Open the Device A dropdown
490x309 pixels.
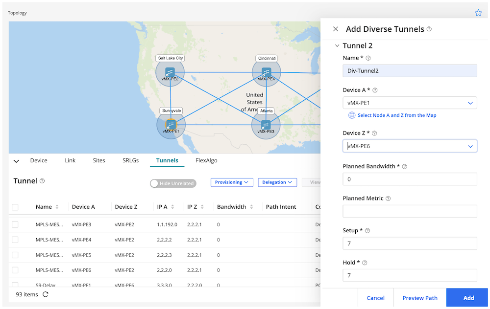tap(410, 103)
